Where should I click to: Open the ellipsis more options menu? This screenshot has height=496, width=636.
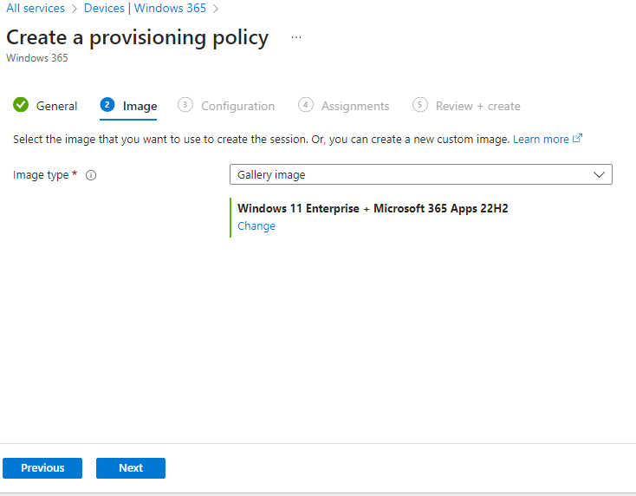coord(296,37)
